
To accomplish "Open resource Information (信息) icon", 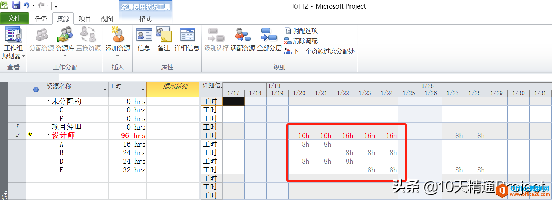I will tap(144, 36).
